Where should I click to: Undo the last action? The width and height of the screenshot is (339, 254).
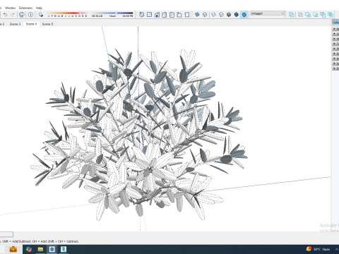[5, 15]
